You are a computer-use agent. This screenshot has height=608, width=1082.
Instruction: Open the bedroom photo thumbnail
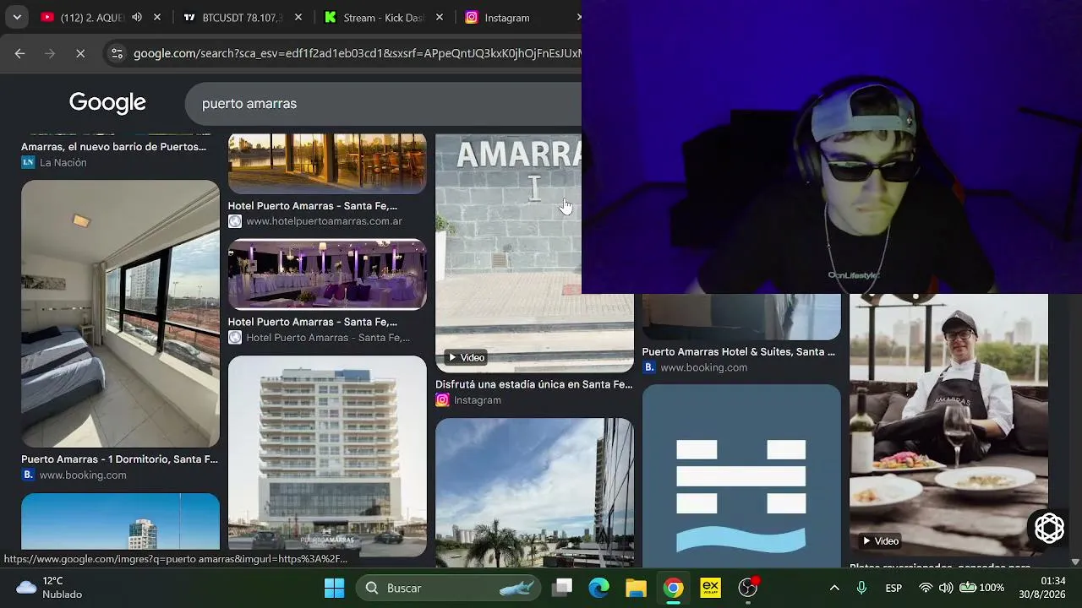(120, 313)
